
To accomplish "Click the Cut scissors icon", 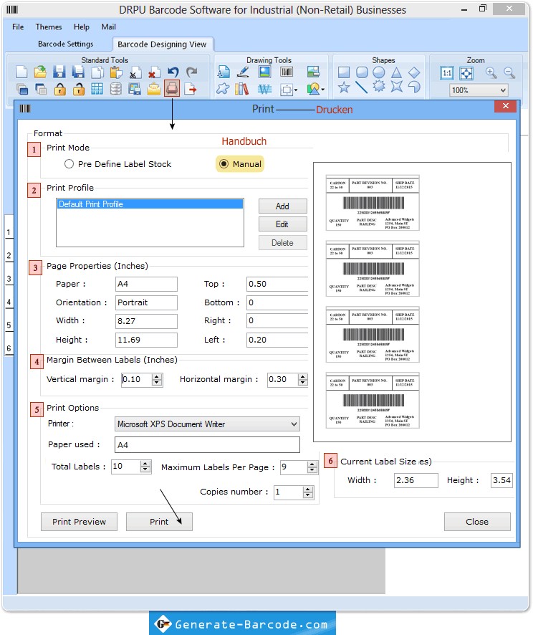I will tap(135, 72).
